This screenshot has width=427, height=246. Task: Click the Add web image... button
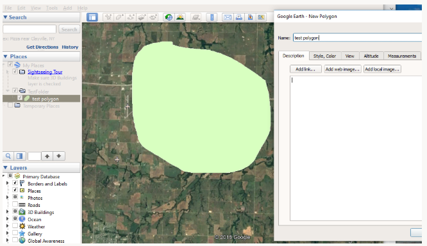click(342, 69)
